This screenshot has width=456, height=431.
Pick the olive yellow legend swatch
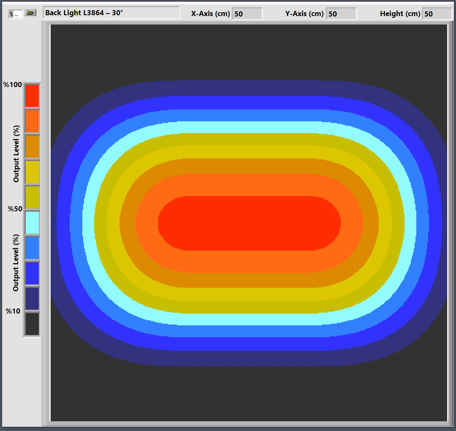[x=32, y=197]
